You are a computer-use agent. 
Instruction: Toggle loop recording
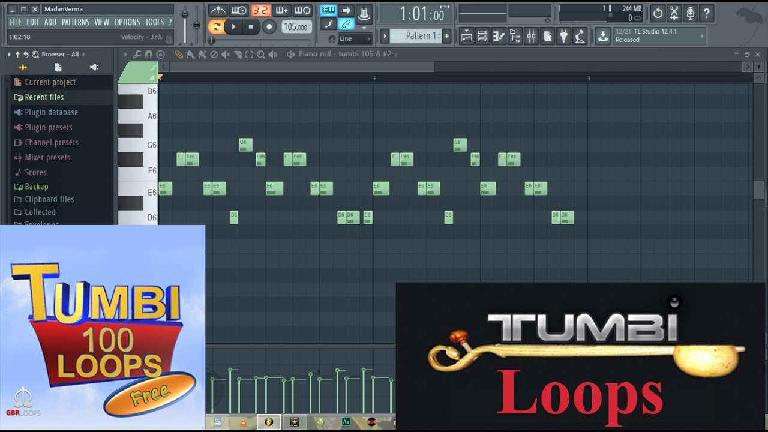(303, 10)
